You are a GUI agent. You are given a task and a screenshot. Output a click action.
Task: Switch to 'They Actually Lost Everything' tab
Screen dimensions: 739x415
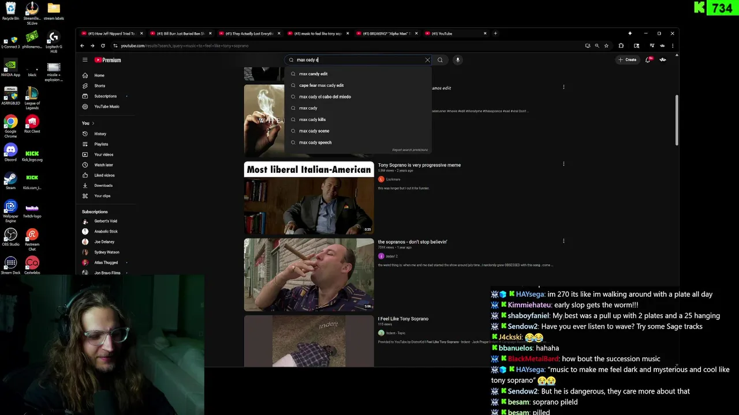tap(249, 33)
